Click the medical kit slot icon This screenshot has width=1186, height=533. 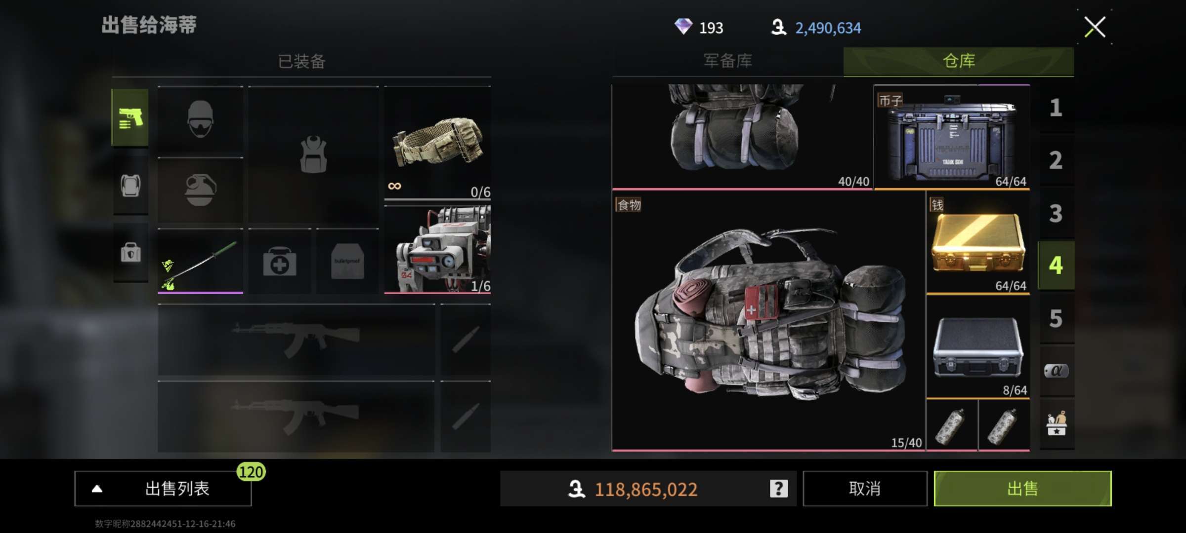(280, 262)
